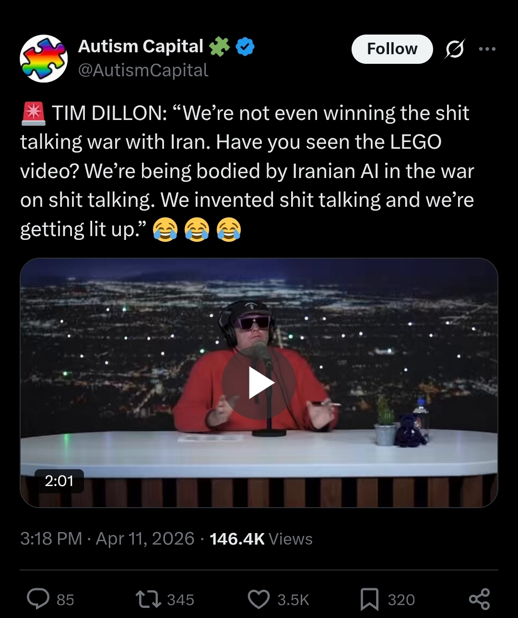View the 146.4K Views analytics
518x618 pixels.
click(x=261, y=539)
